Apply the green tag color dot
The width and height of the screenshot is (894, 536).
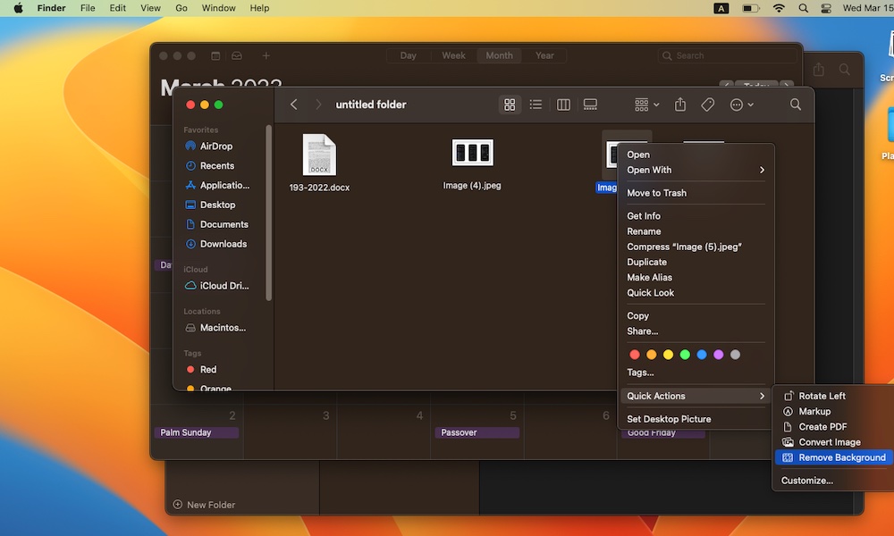(685, 355)
